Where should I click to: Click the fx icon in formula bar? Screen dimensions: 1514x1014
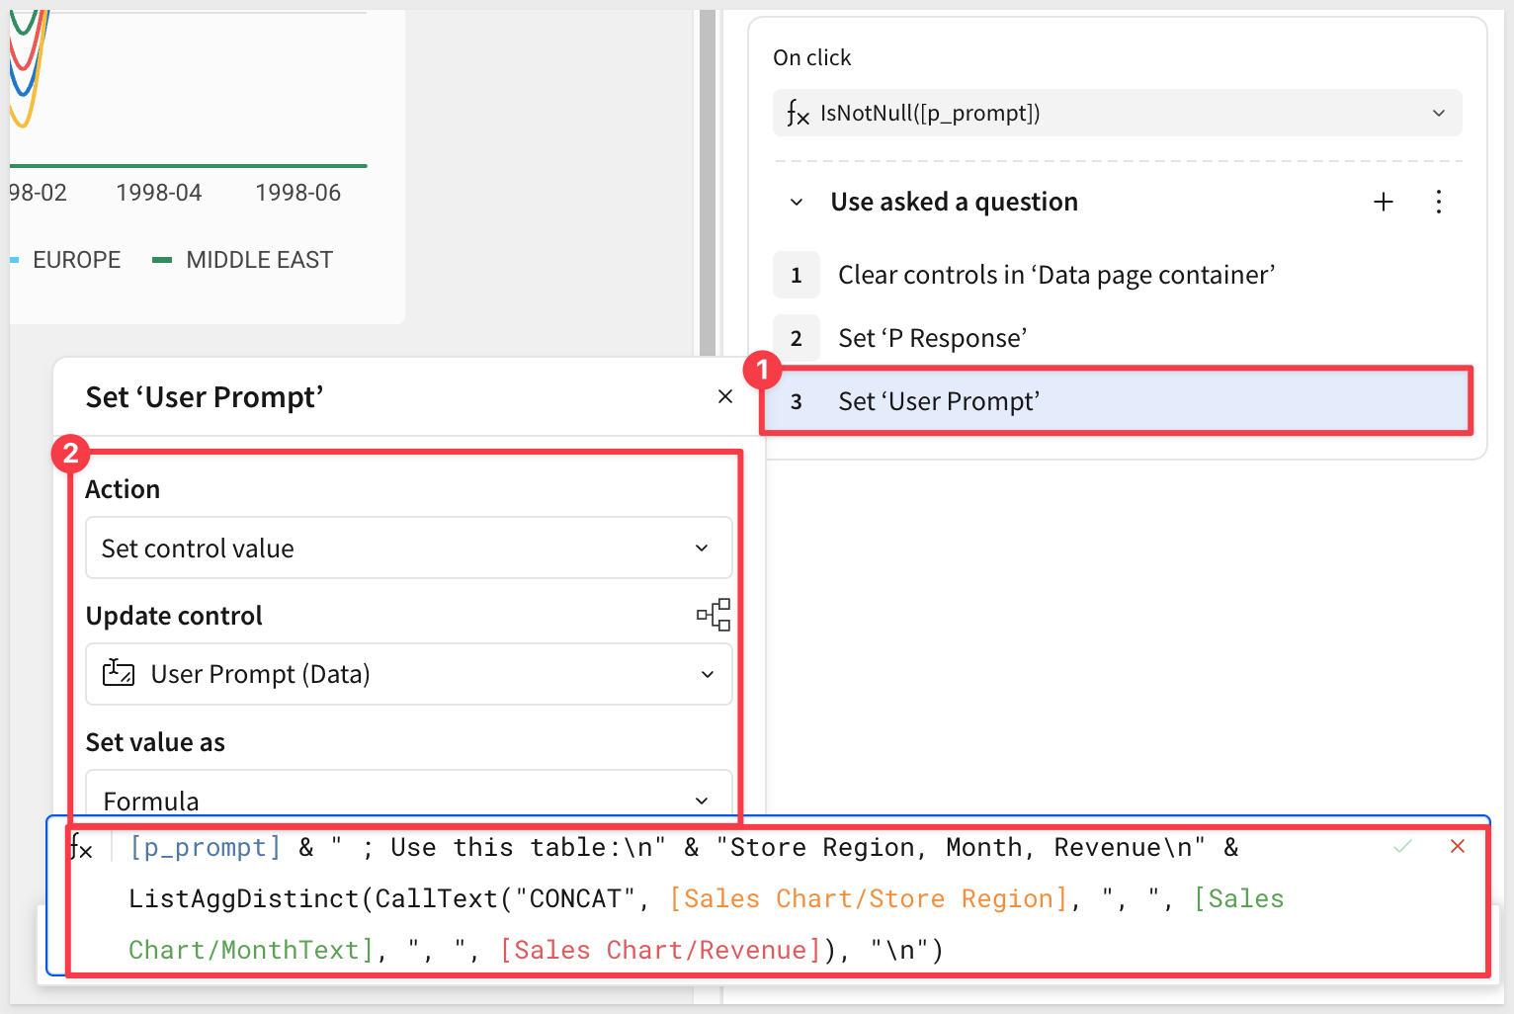82,848
